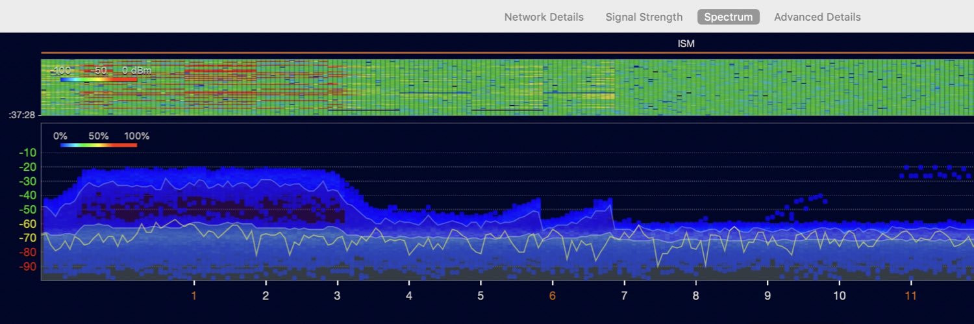Click channel 8 on the axis

point(696,296)
